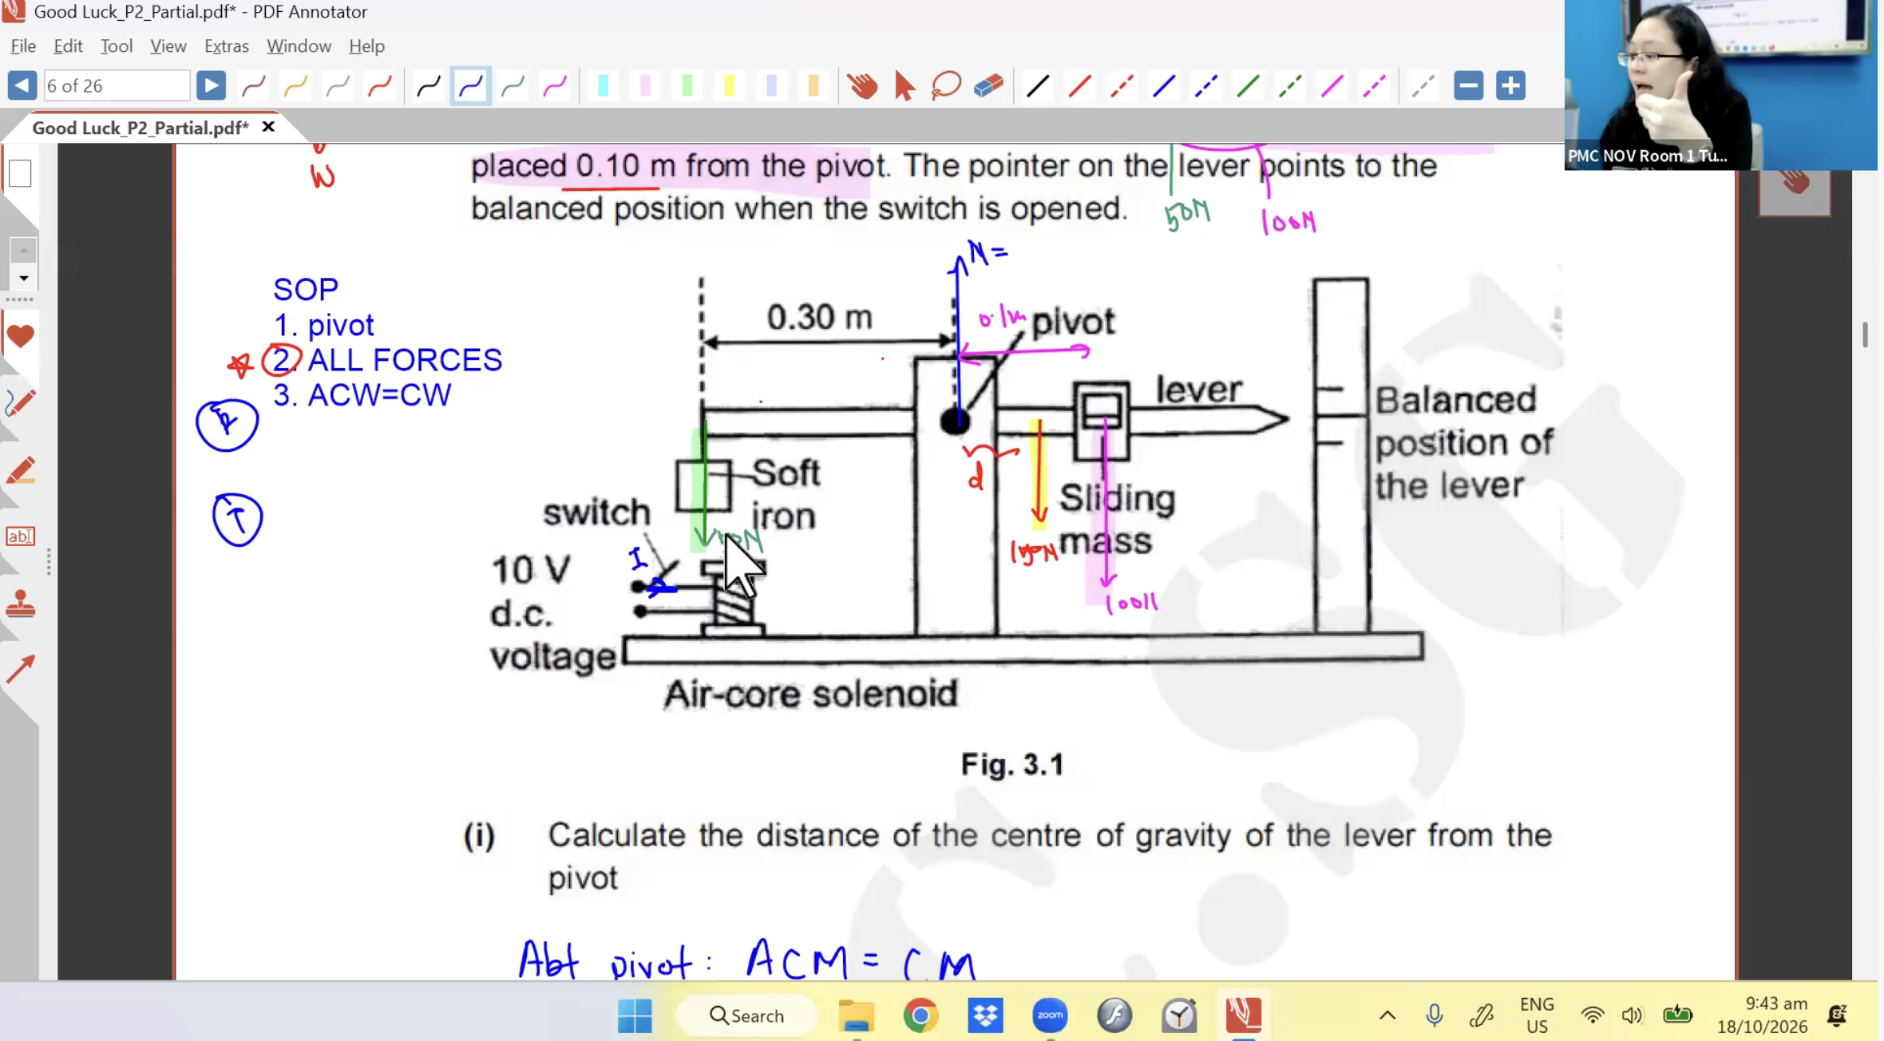This screenshot has height=1041, width=1884.
Task: Open the Tool menu
Action: [x=117, y=46]
